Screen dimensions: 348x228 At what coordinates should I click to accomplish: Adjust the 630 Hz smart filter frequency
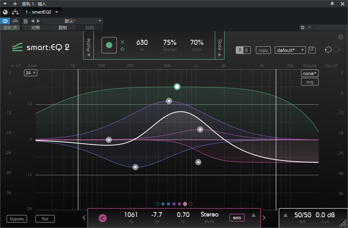142,42
